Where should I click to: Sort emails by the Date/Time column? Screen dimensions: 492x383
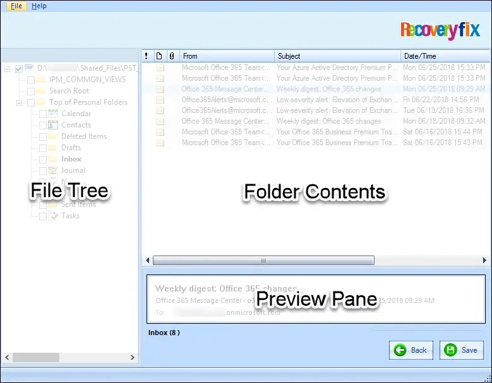pyautogui.click(x=445, y=56)
